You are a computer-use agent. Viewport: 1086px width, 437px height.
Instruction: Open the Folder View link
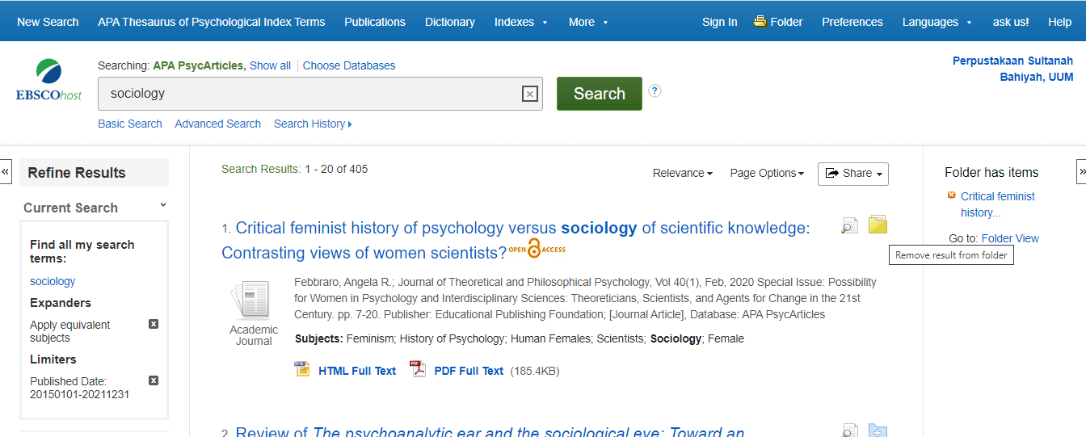1010,238
